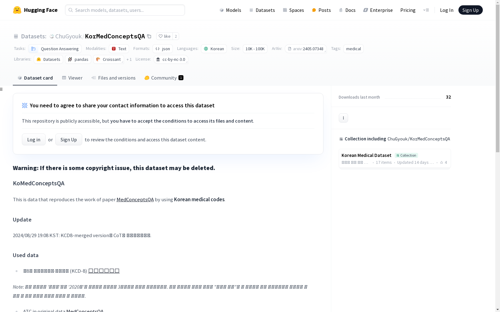Viewport: 500px width, 312px height.
Task: Click Log In in the header
Action: [x=447, y=10]
